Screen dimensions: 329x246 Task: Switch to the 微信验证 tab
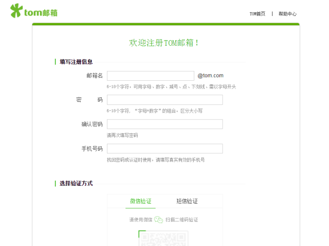coord(140,201)
